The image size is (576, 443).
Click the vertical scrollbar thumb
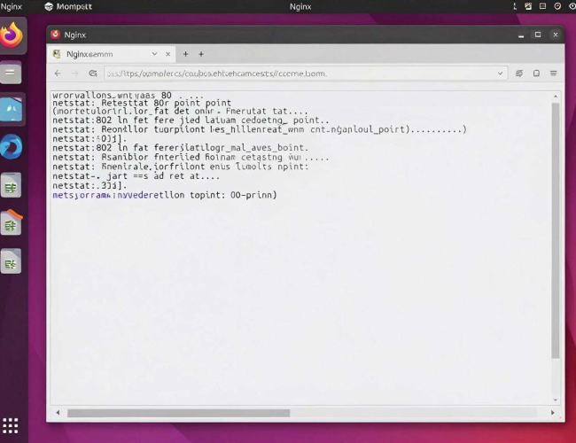pyautogui.click(x=556, y=230)
